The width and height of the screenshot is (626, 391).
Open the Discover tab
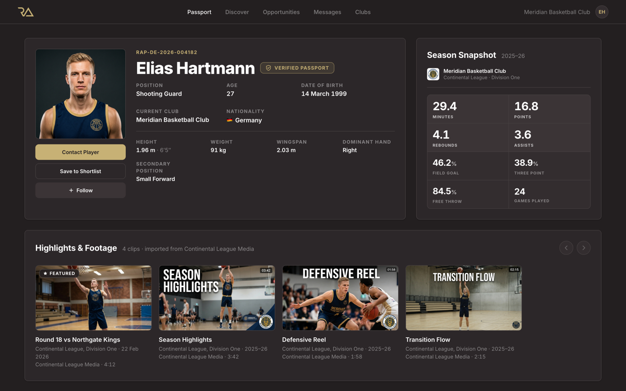point(237,12)
